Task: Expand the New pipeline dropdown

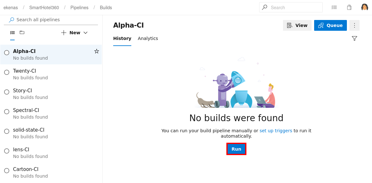Action: point(74,33)
